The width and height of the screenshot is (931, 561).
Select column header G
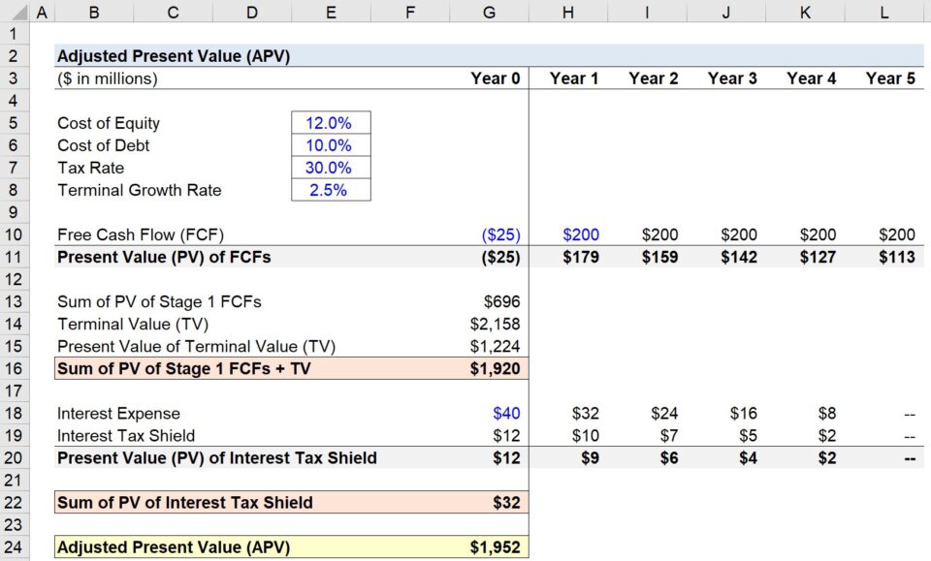point(489,13)
